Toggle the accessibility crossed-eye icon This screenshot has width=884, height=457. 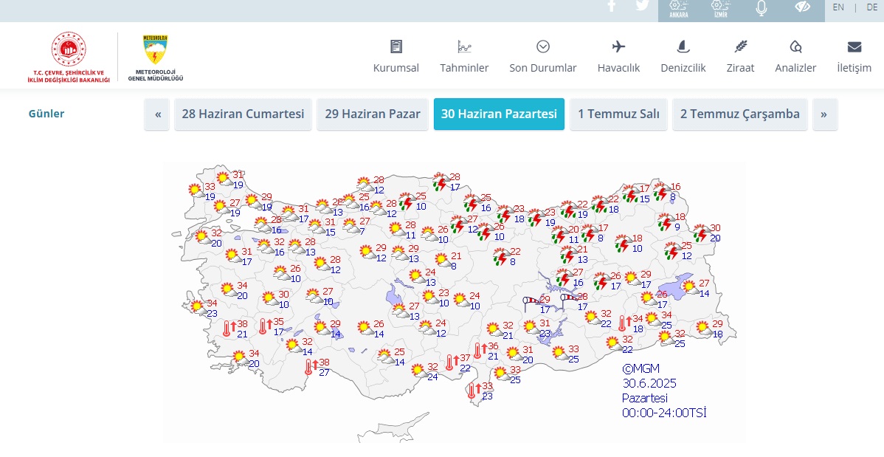[x=802, y=7]
